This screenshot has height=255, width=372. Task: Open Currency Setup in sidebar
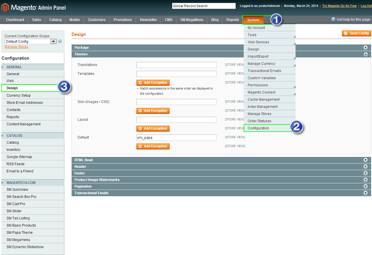point(33,96)
